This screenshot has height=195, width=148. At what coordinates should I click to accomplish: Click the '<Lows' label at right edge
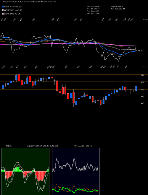click(x=145, y=67)
